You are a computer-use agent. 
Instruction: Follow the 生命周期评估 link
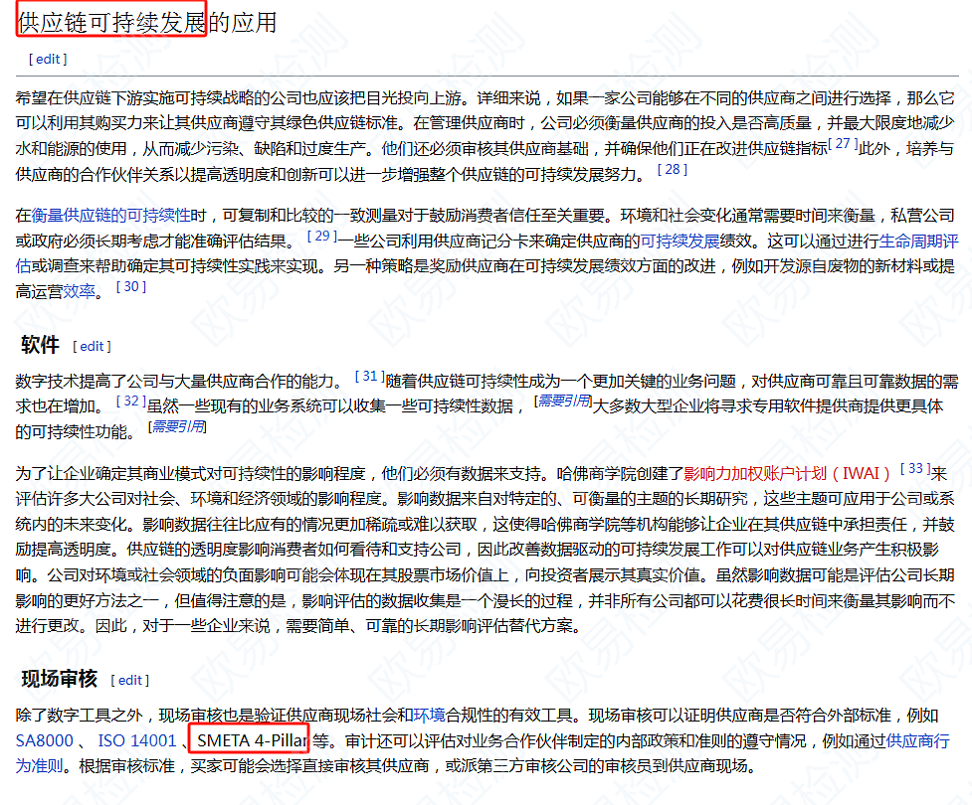point(919,241)
